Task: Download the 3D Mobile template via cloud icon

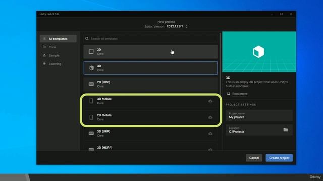Action: point(210,101)
